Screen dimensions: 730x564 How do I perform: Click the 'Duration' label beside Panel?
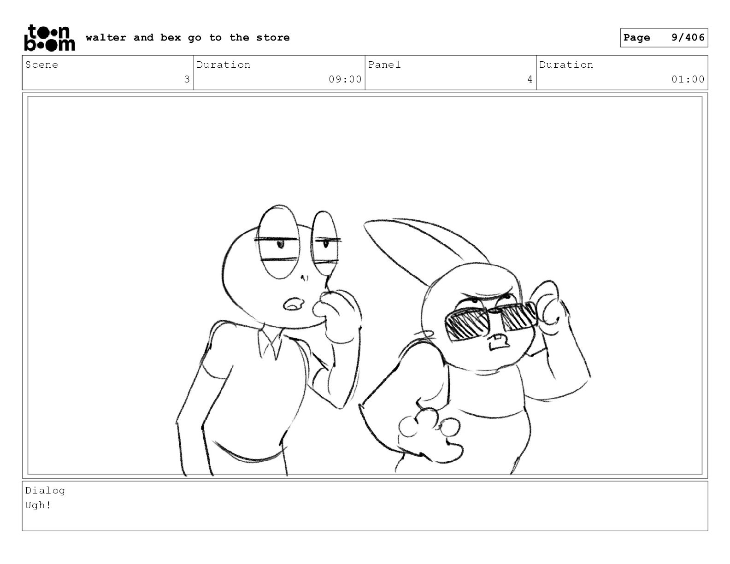tap(566, 65)
